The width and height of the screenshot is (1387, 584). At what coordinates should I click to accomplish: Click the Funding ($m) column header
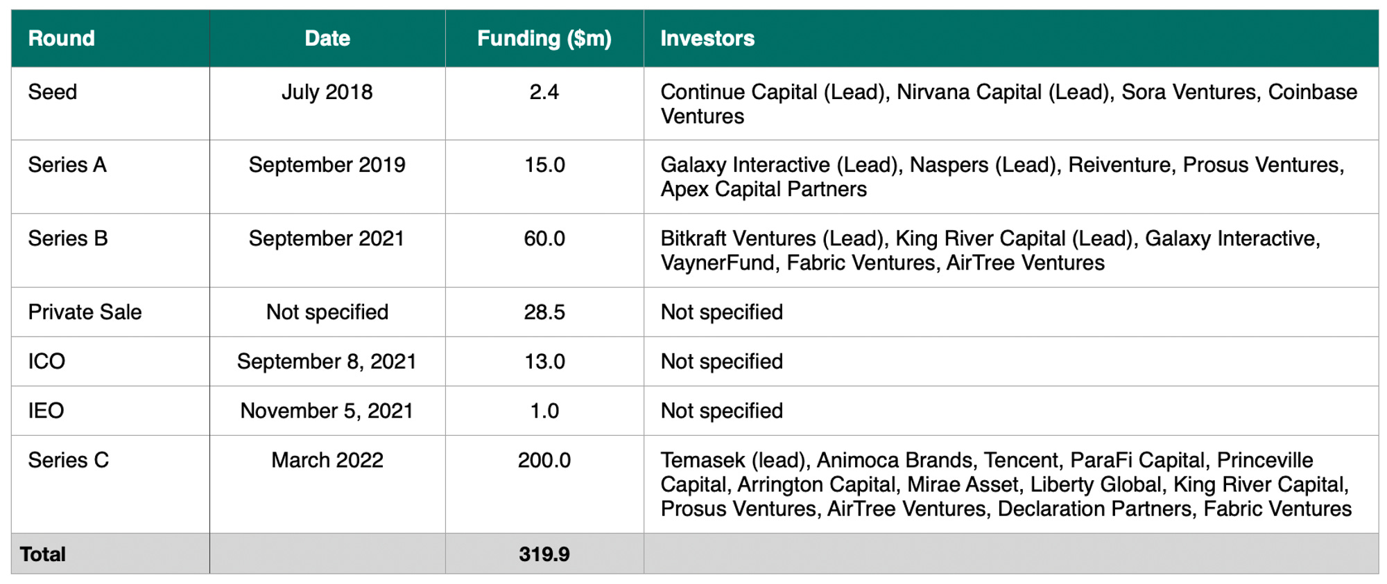click(544, 38)
